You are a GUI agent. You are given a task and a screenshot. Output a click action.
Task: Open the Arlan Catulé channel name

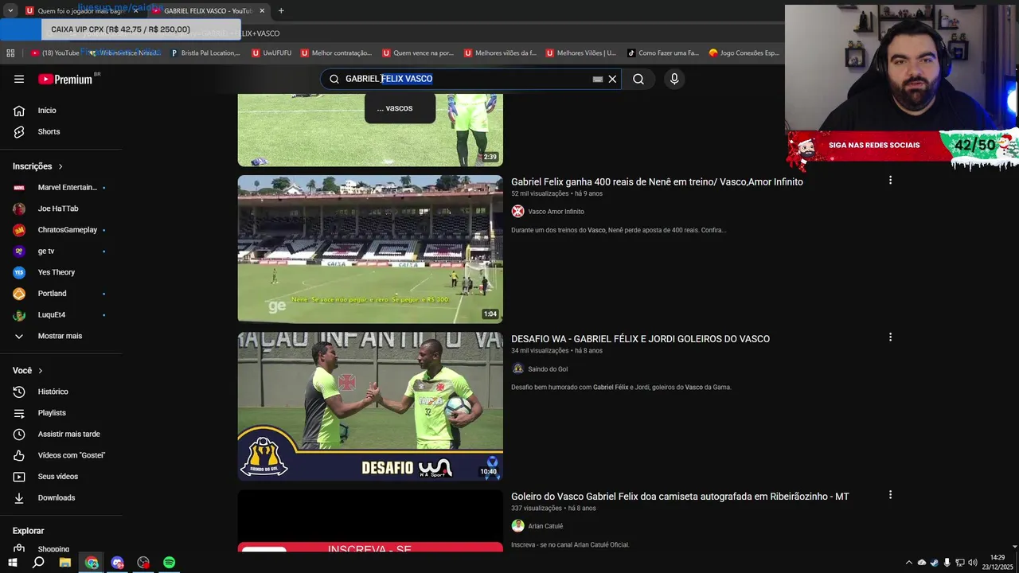545,526
